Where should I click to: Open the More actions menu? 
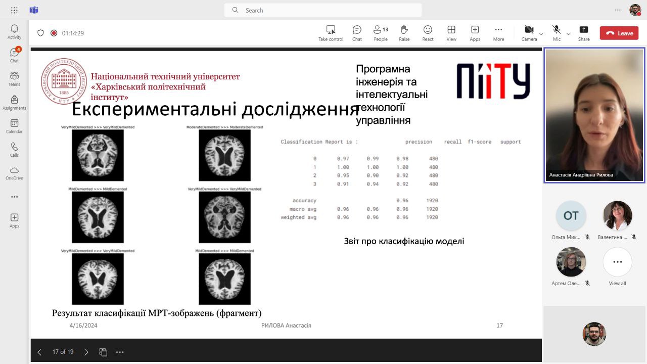pyautogui.click(x=498, y=33)
